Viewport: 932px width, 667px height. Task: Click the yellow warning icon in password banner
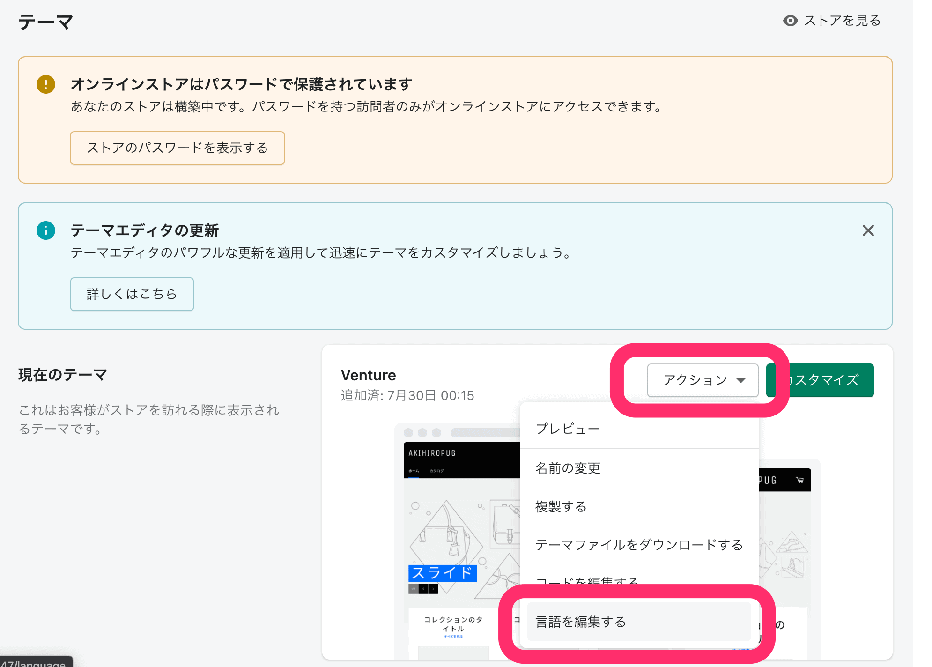pyautogui.click(x=46, y=84)
